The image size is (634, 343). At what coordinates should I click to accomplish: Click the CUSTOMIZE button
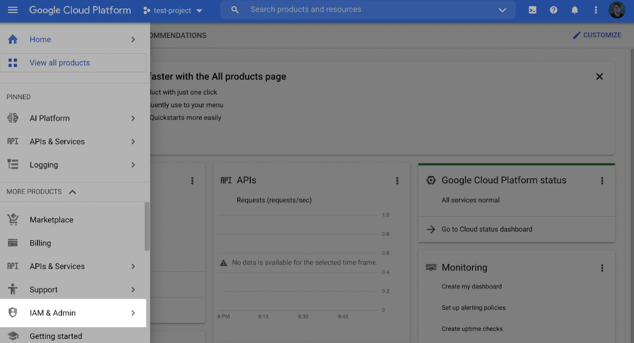tap(597, 35)
